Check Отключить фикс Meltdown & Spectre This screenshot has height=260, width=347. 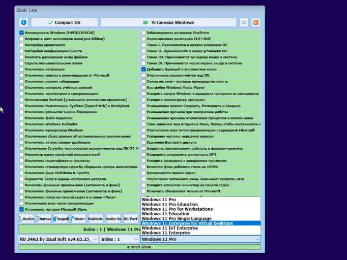tap(21, 173)
